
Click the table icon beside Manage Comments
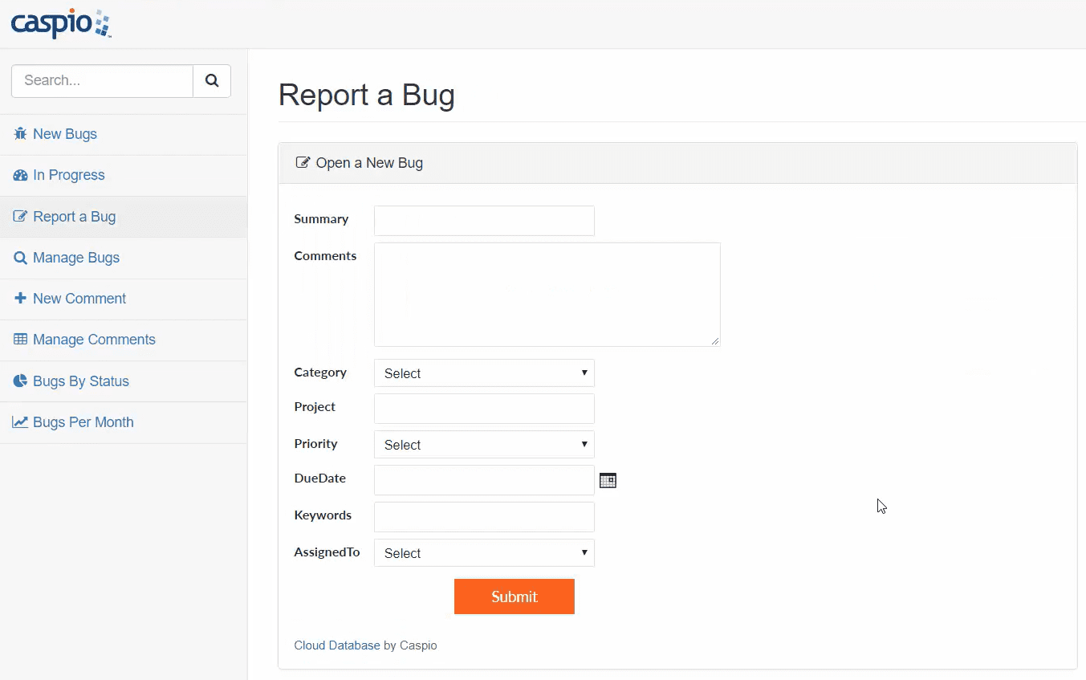pos(20,340)
